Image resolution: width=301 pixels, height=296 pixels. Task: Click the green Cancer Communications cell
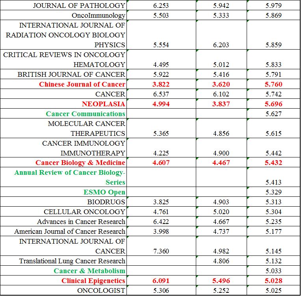63,114
